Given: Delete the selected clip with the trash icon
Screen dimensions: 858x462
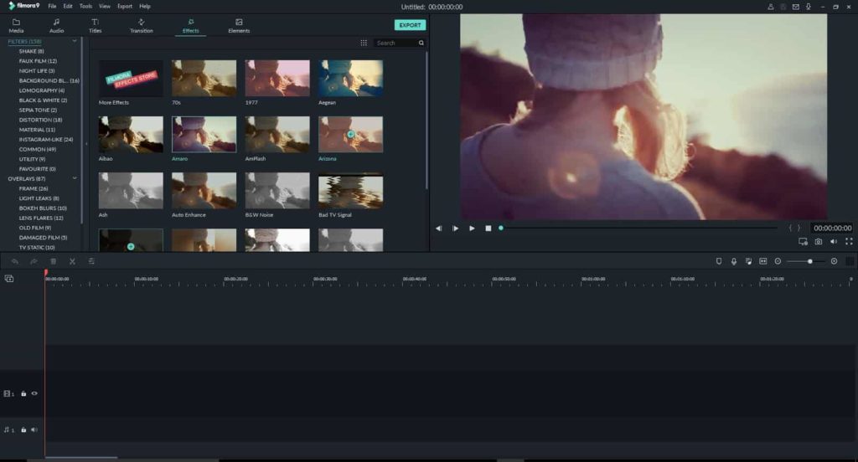Looking at the screenshot, I should [x=53, y=261].
